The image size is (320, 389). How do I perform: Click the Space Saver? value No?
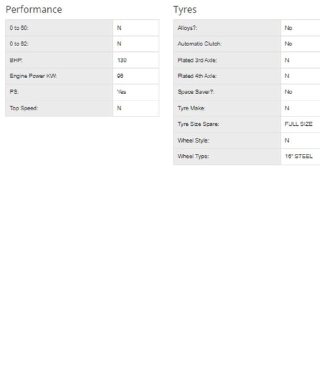pos(289,92)
